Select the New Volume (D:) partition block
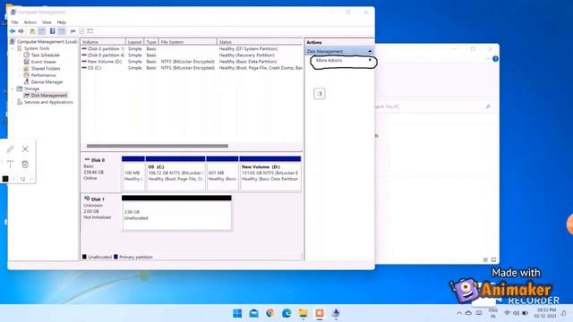Viewport: 573px width, 322px height. (x=270, y=174)
